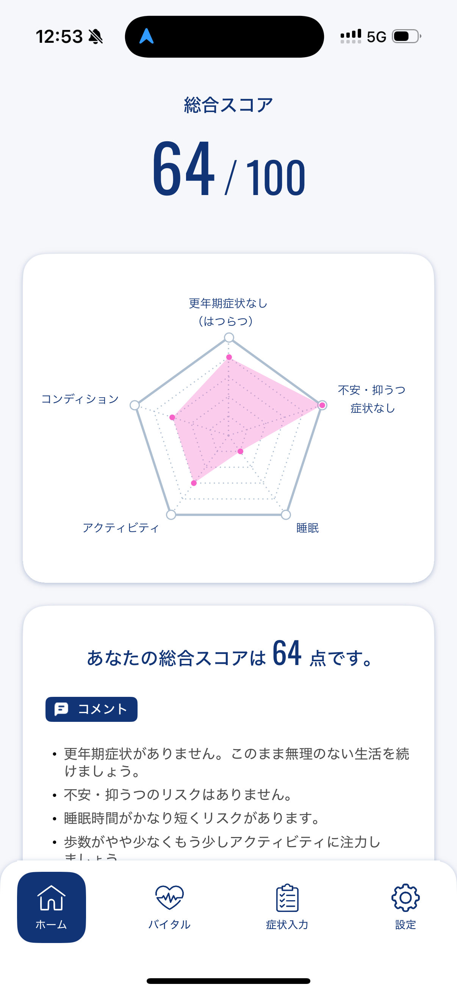Select the アクティビティ axis label
457x993 pixels.
(121, 528)
